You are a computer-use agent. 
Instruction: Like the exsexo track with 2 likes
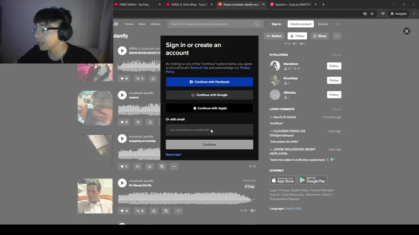[124, 122]
